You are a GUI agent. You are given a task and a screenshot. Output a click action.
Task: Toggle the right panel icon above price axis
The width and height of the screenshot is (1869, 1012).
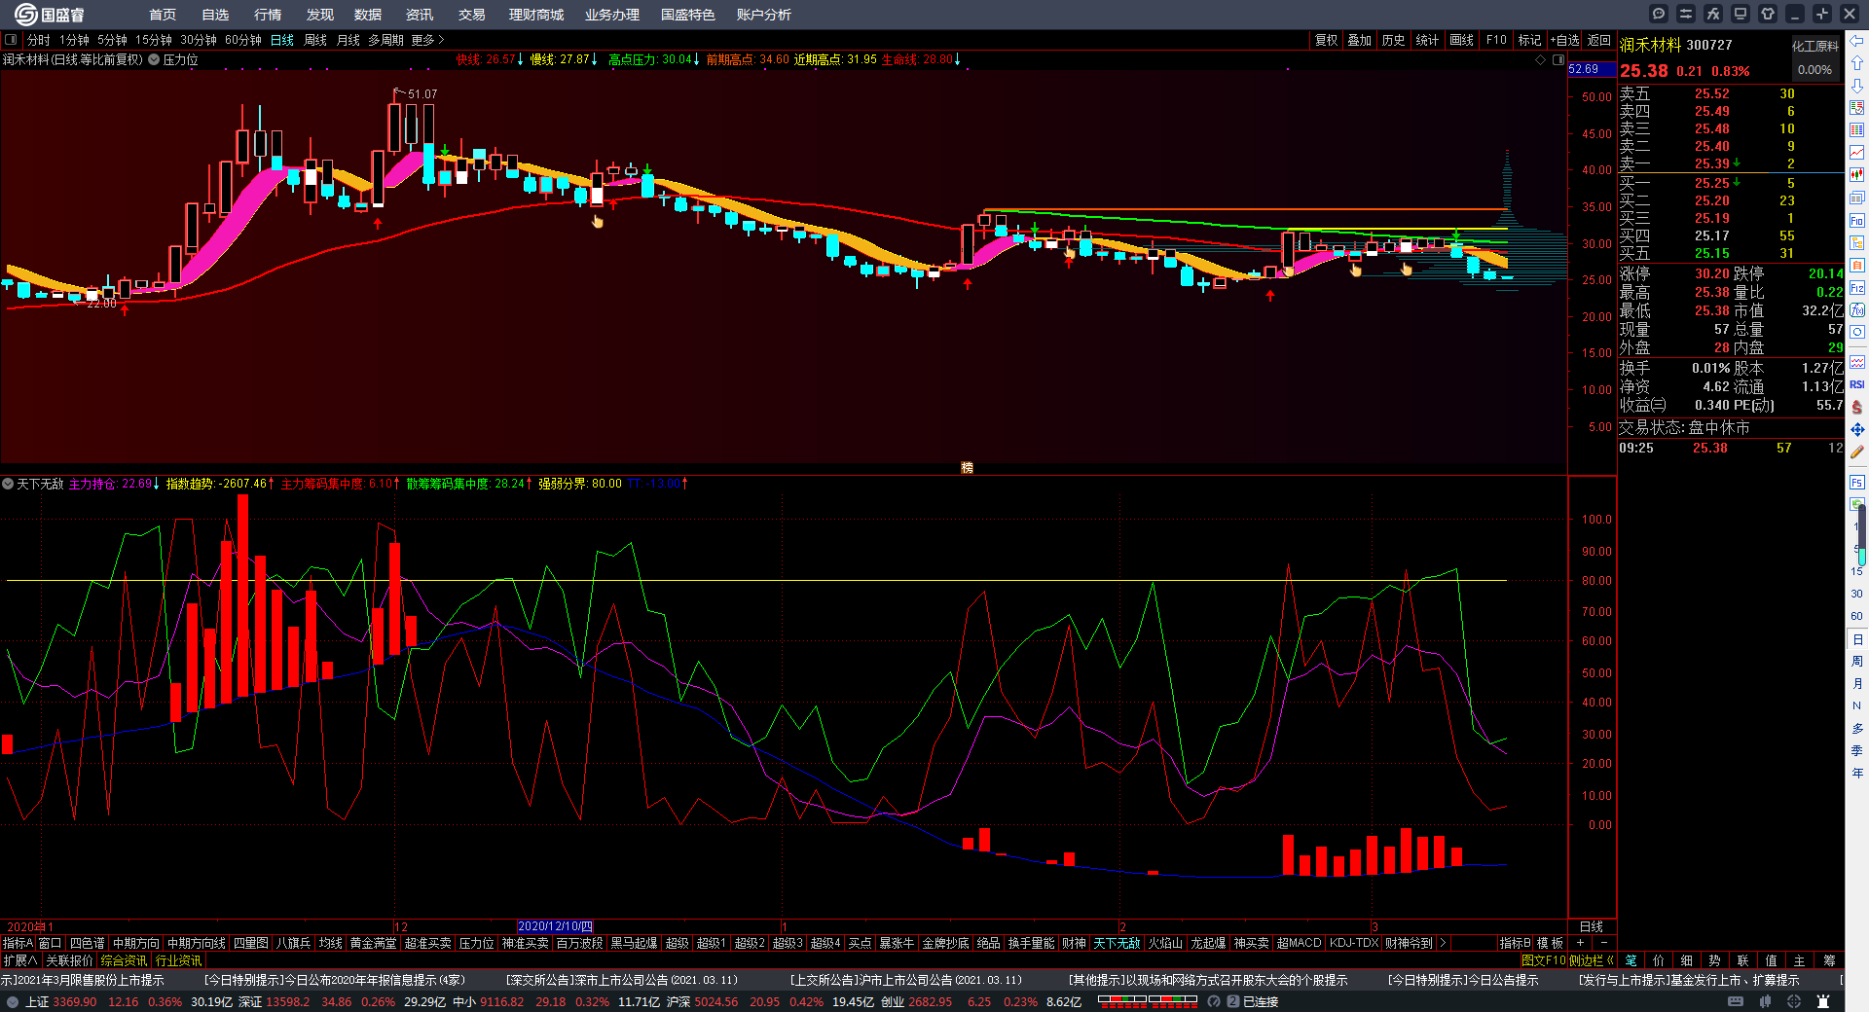click(1558, 60)
